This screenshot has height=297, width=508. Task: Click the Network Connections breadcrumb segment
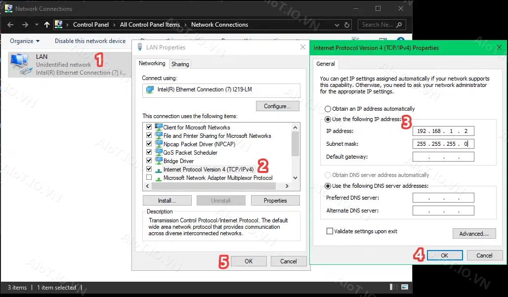[x=220, y=25]
